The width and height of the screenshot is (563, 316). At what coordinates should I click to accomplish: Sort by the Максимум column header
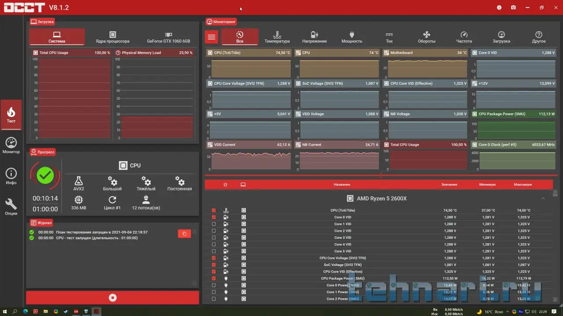click(523, 185)
